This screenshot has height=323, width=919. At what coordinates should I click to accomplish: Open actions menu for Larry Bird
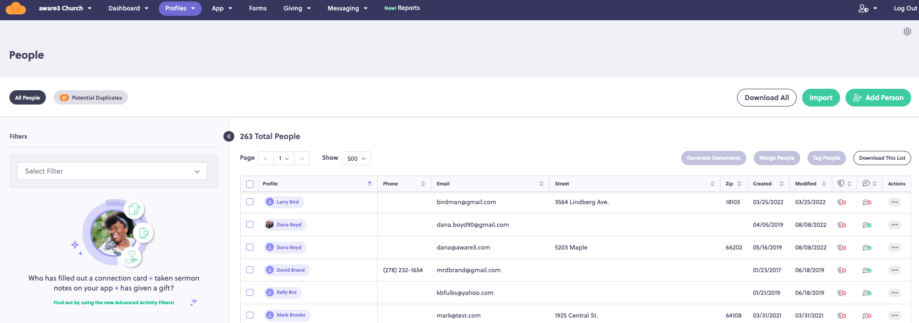point(895,202)
